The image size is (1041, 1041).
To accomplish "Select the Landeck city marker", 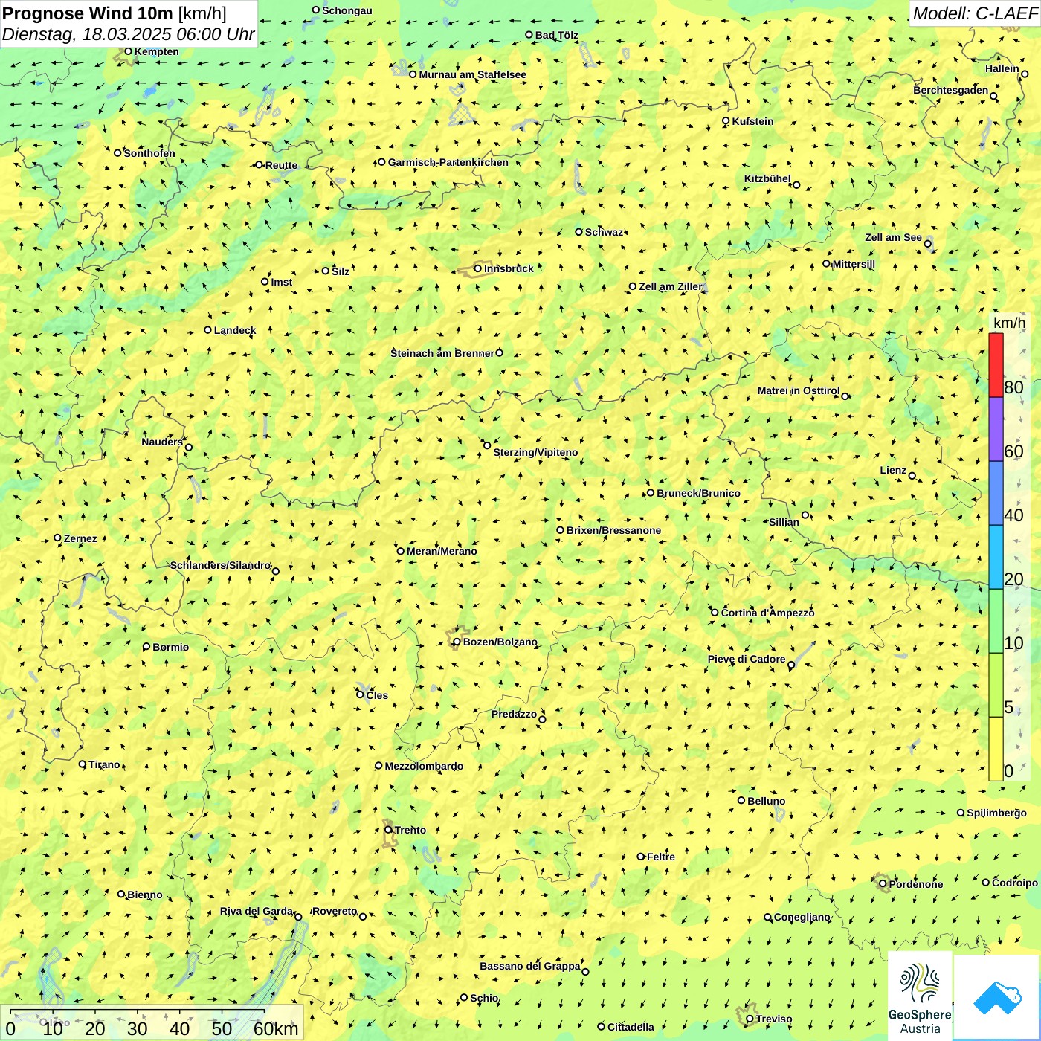I will (x=208, y=330).
